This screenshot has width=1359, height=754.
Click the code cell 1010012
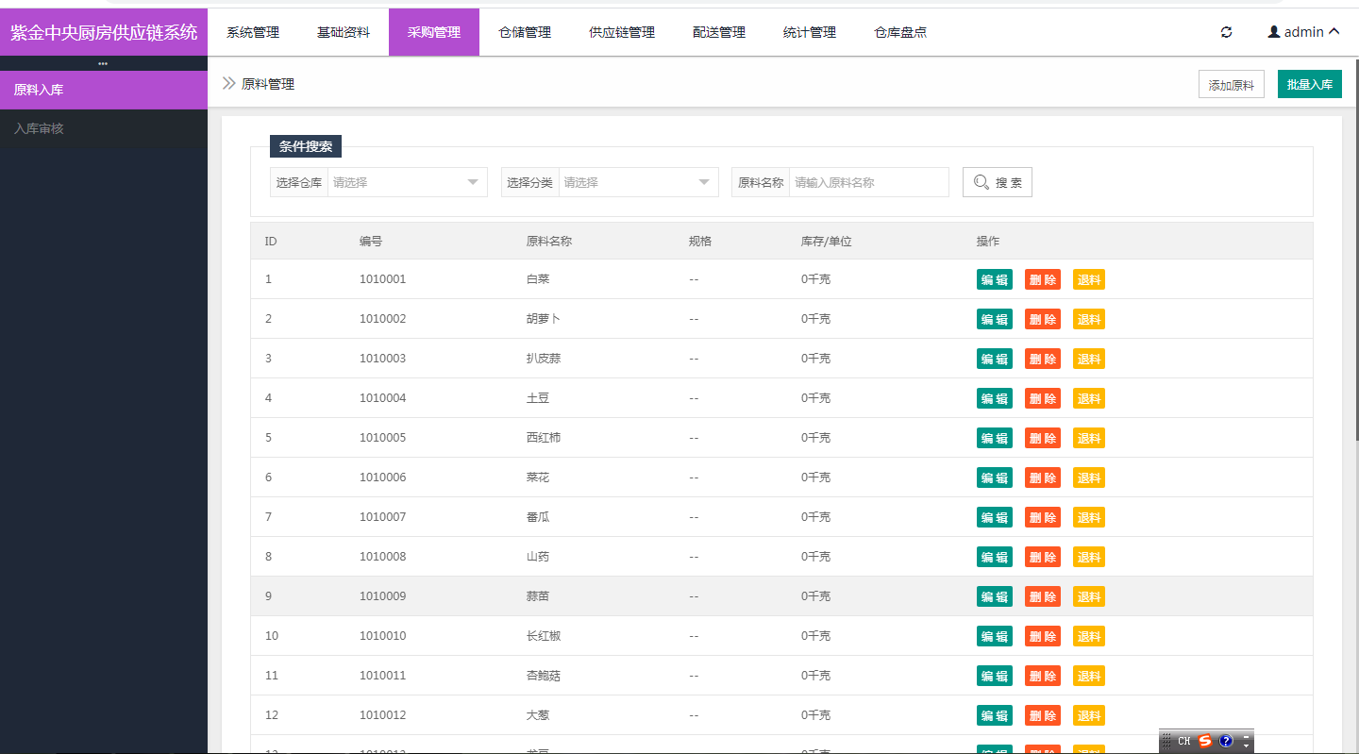coord(383,715)
